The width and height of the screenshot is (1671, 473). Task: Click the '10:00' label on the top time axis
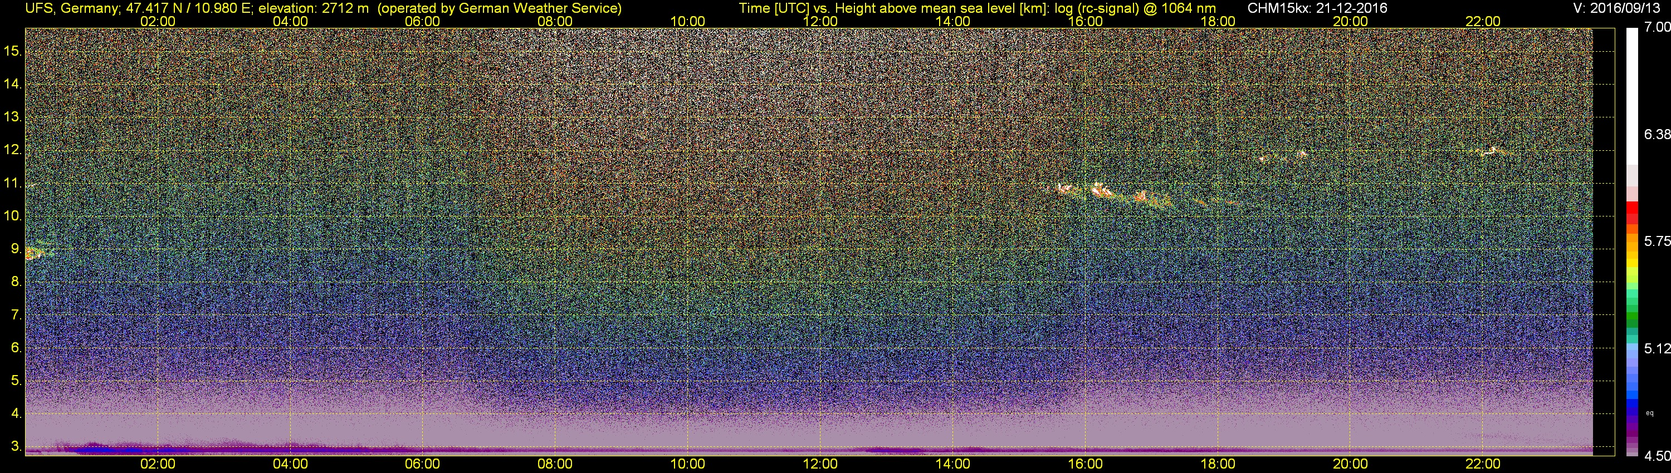coord(687,21)
